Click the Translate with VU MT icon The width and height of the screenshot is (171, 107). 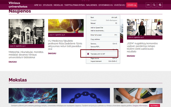coord(88,54)
